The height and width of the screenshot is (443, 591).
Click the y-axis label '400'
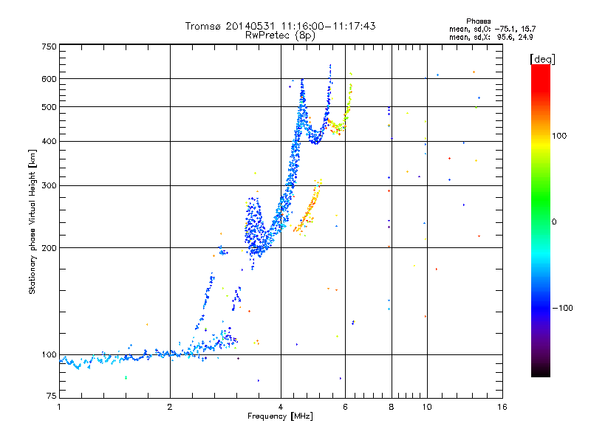point(49,141)
